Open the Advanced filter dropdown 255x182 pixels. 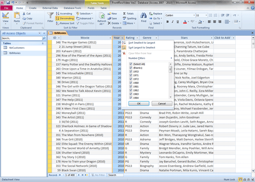pos(85,19)
